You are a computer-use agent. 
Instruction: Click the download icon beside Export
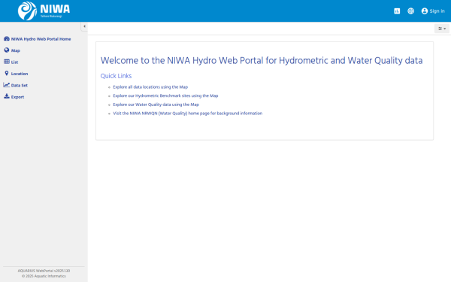coord(7,96)
